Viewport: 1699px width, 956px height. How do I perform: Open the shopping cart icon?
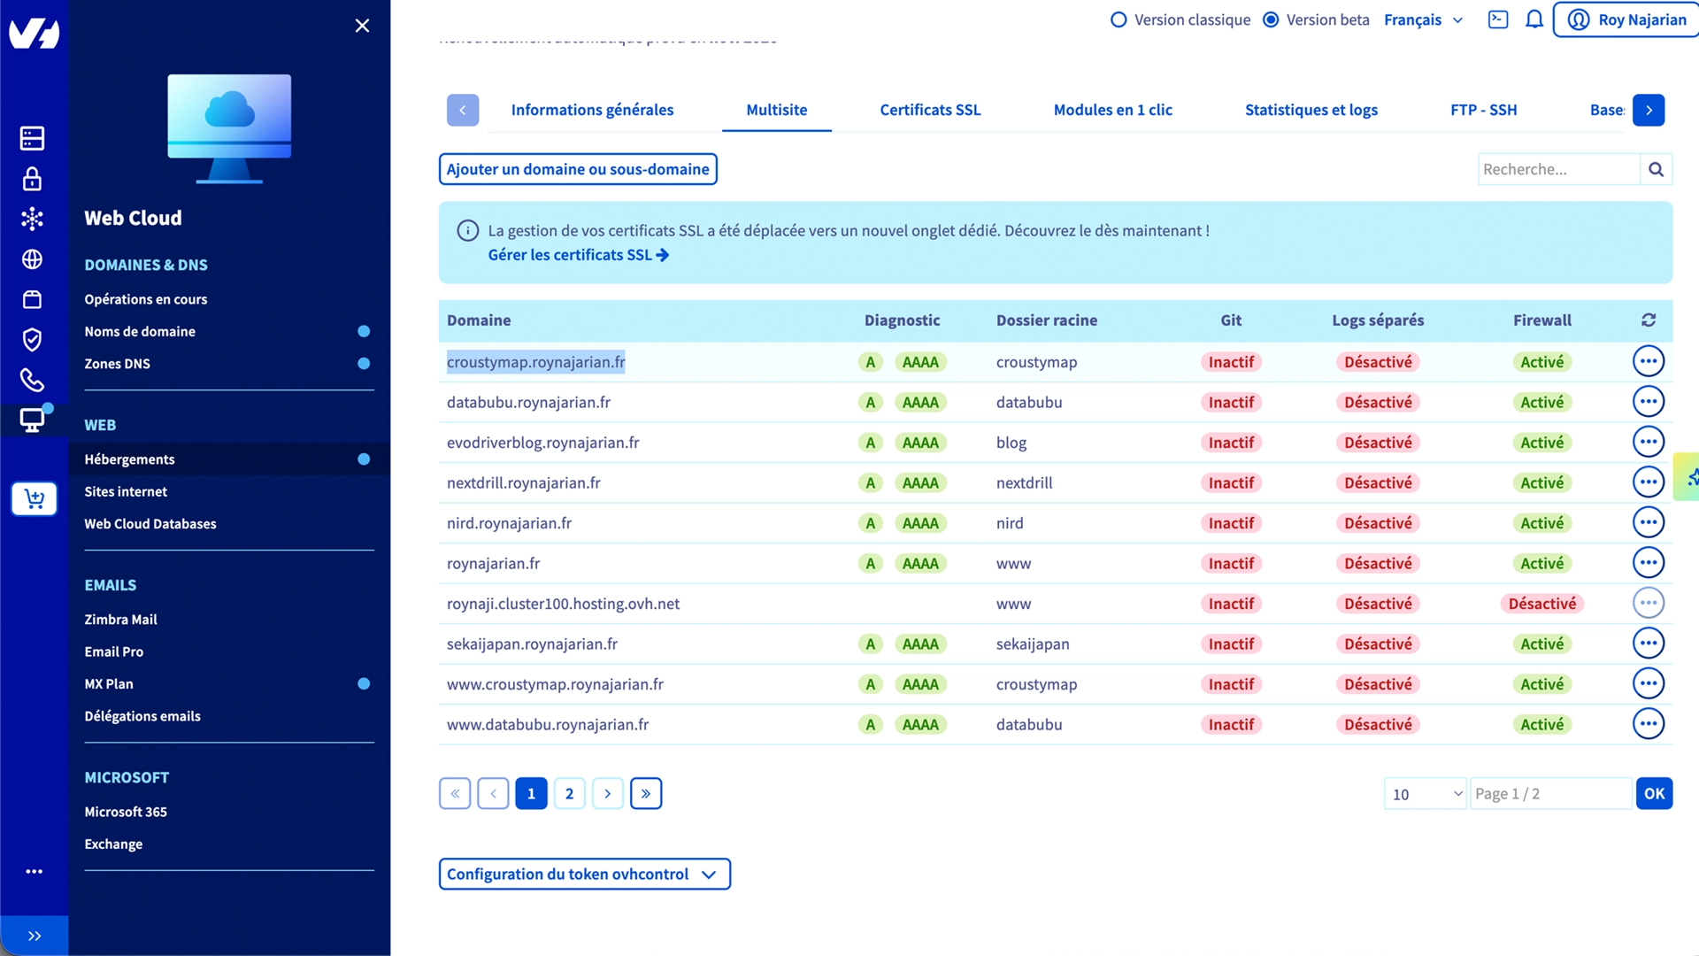[35, 499]
